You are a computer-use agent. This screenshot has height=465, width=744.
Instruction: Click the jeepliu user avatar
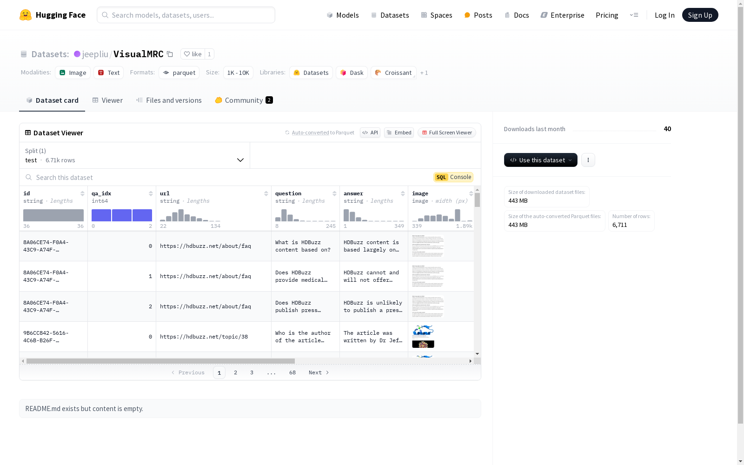click(x=77, y=54)
